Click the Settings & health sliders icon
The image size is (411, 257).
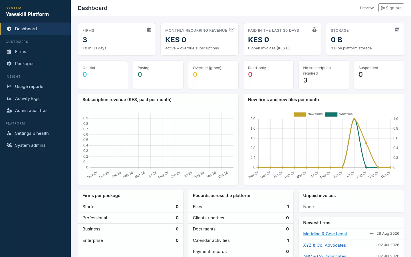pos(9,133)
